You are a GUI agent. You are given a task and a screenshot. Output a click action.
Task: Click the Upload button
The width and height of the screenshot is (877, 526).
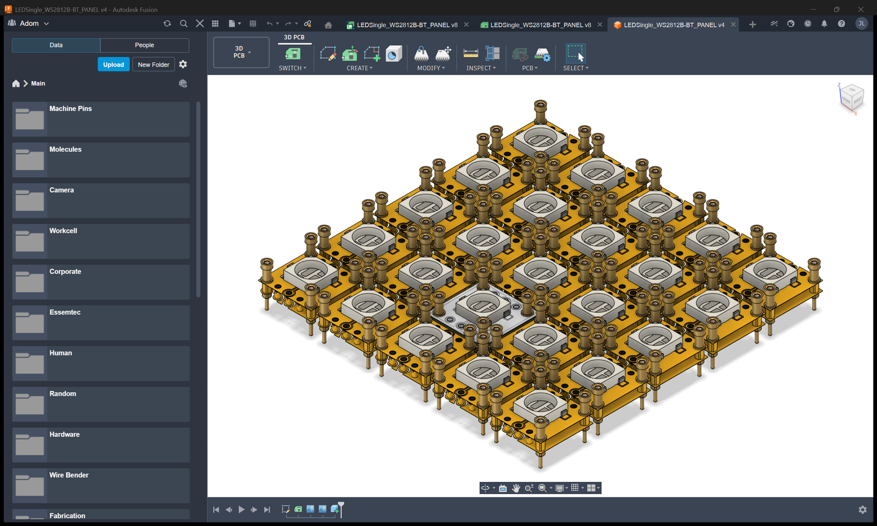(x=114, y=64)
